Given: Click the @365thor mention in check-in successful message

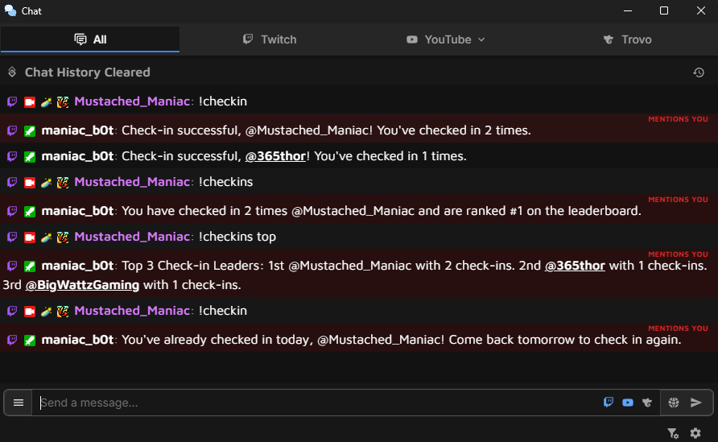Looking at the screenshot, I should [x=275, y=156].
